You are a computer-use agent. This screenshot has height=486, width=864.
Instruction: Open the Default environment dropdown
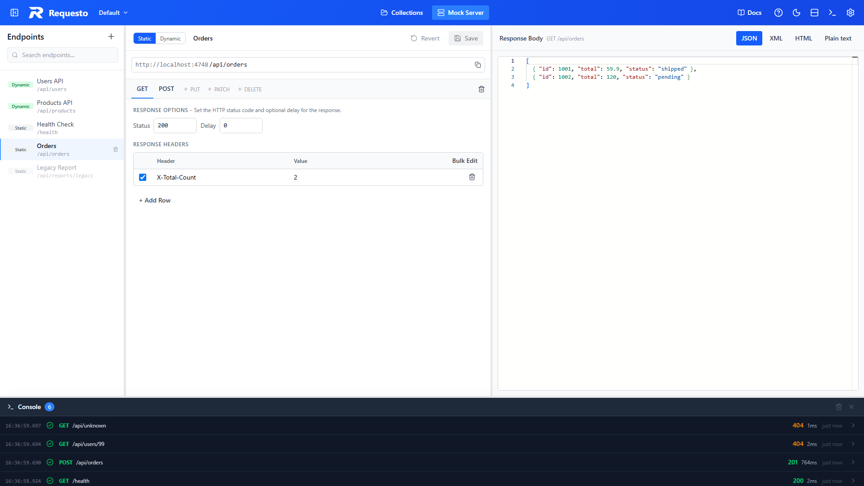tap(113, 13)
